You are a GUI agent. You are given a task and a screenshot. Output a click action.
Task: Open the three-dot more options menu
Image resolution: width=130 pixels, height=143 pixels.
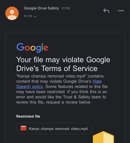click(x=121, y=11)
